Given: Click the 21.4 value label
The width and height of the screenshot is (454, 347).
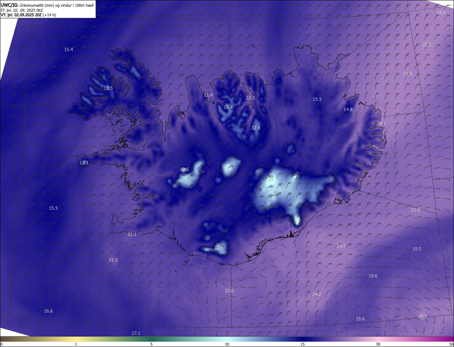Looking at the screenshot, I should [x=208, y=95].
